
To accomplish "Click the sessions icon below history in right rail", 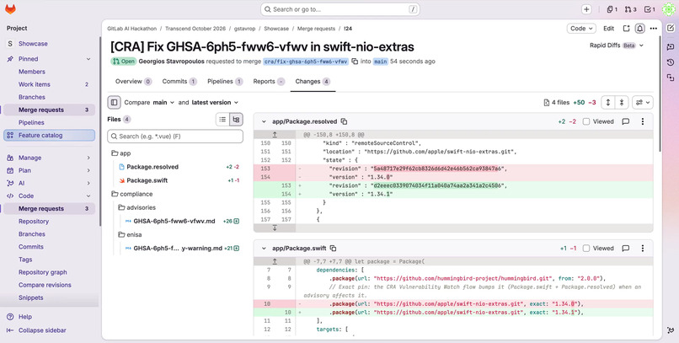I will (x=671, y=78).
